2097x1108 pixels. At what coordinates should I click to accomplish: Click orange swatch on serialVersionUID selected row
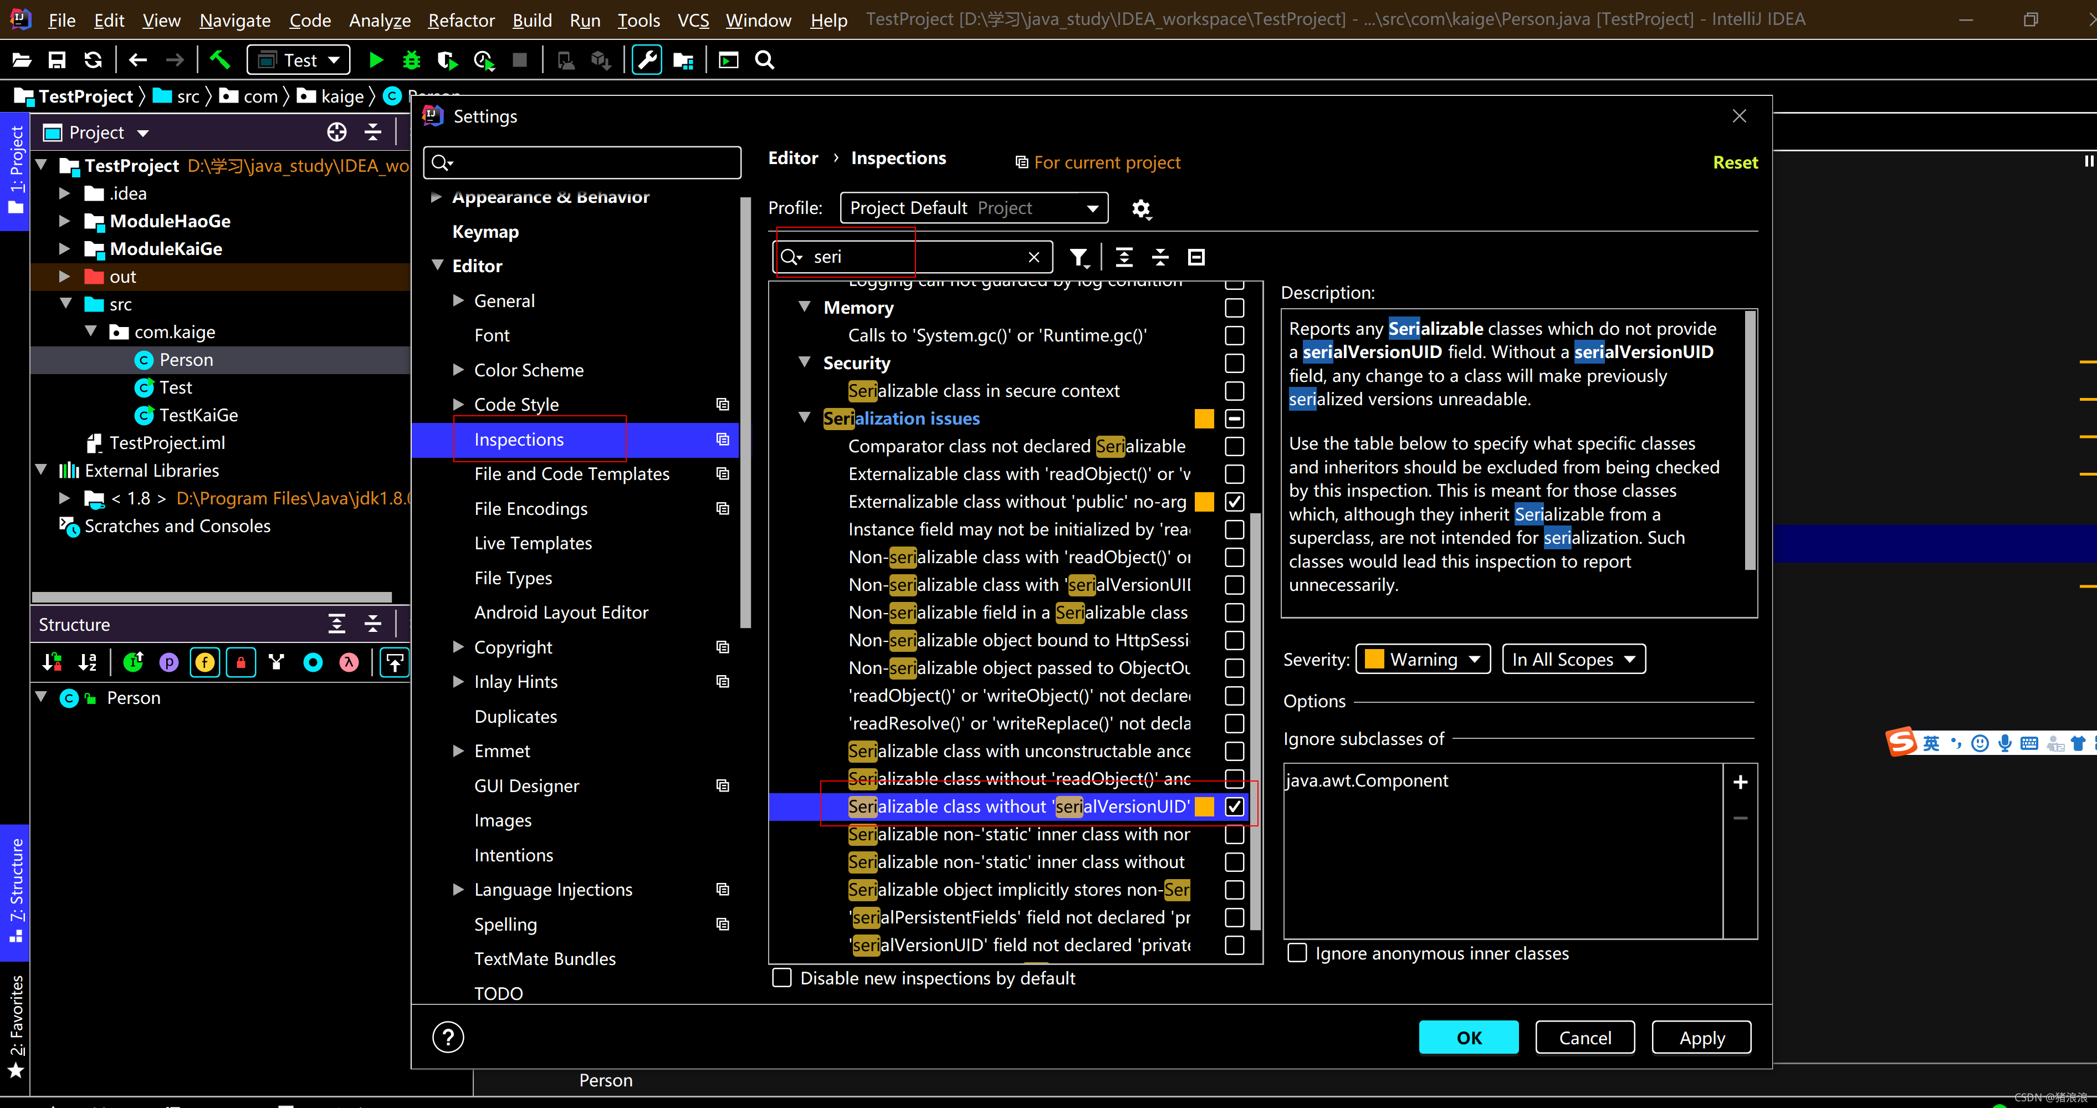pos(1205,807)
